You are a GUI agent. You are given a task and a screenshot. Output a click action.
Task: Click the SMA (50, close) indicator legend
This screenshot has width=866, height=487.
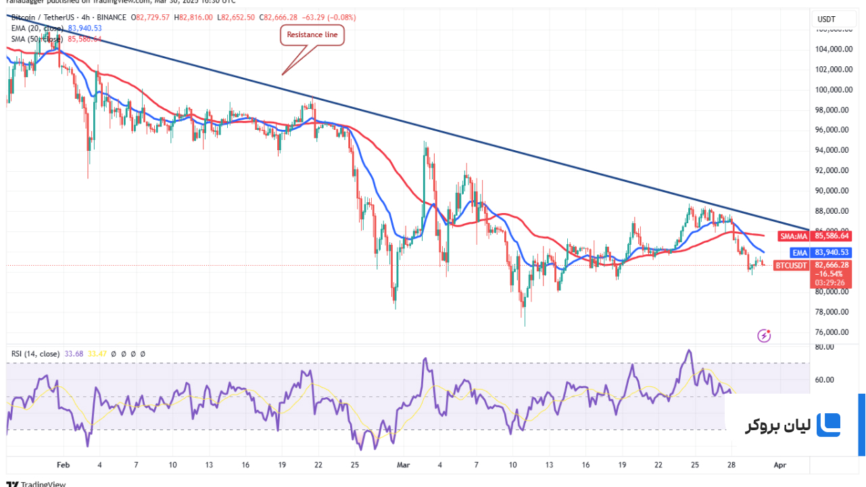tap(37, 39)
